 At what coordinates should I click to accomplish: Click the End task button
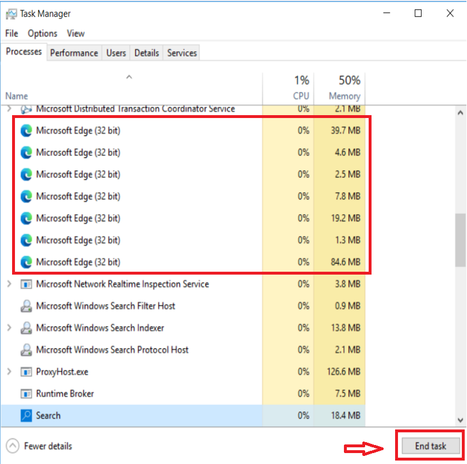click(430, 446)
